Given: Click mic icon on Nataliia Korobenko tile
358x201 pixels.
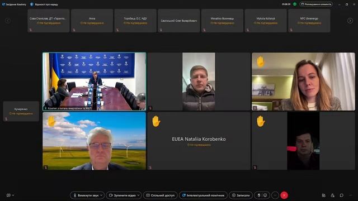Looking at the screenshot, I should pos(150,167).
